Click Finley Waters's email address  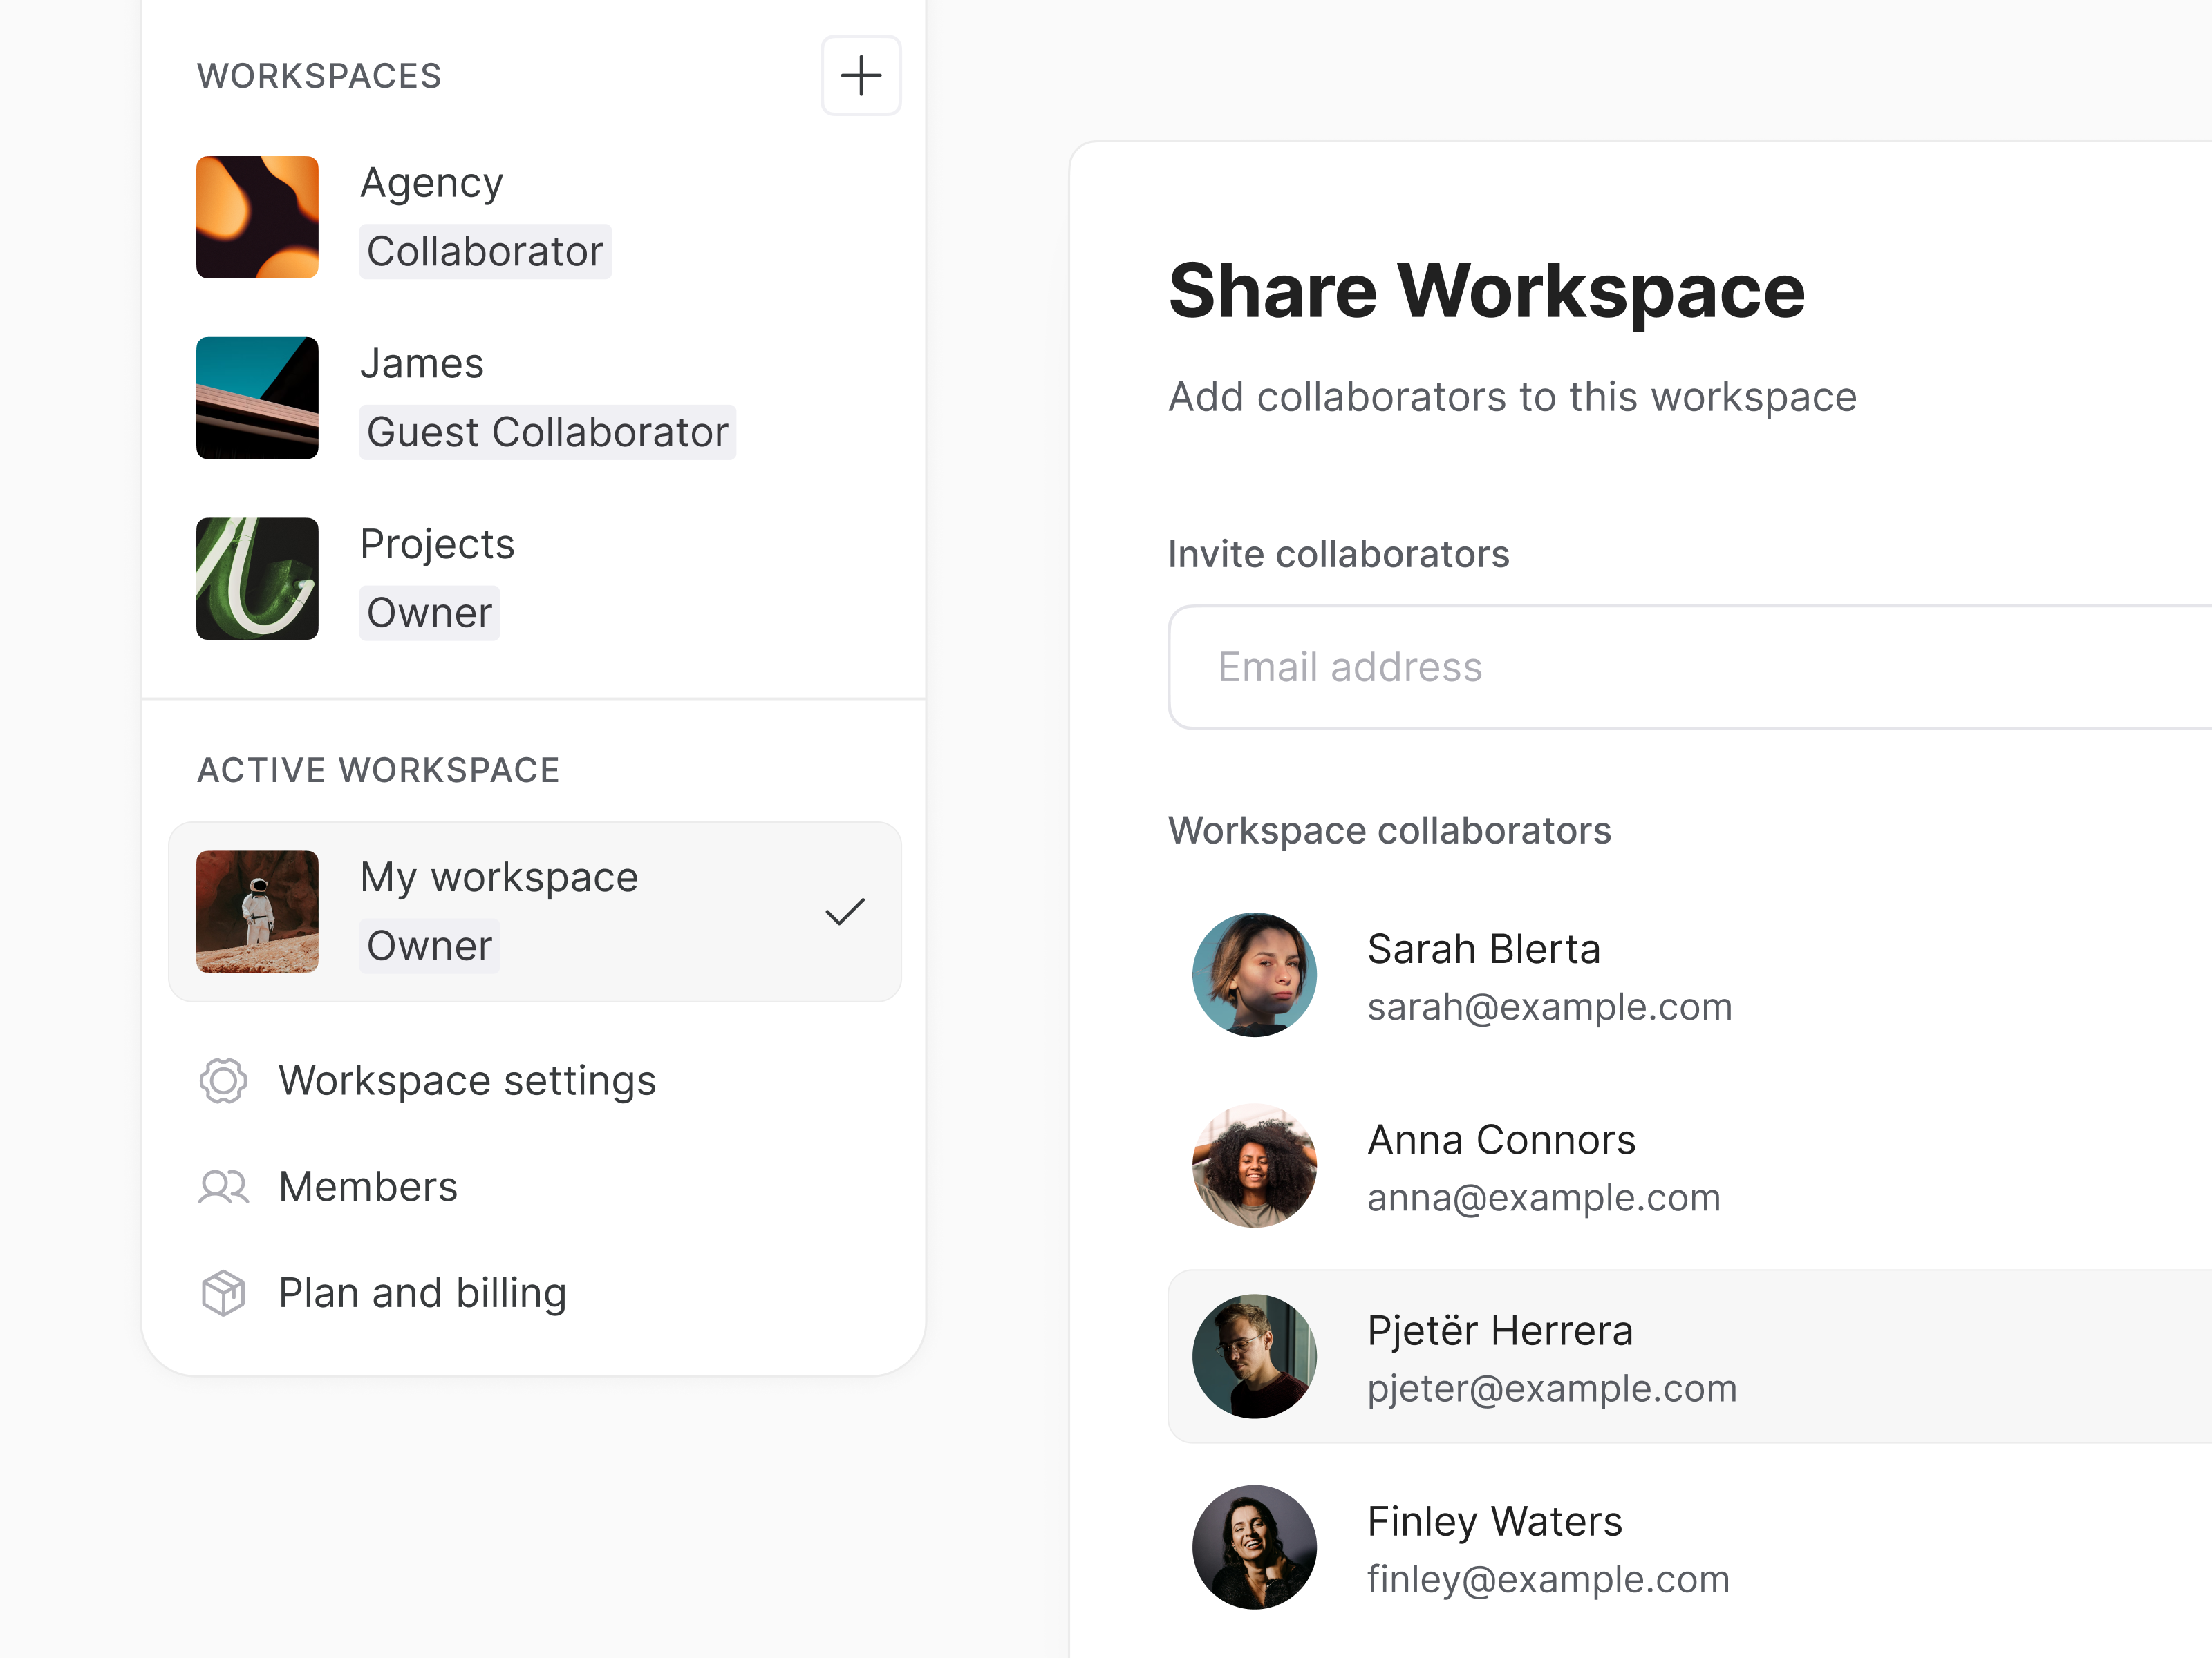tap(1548, 1579)
